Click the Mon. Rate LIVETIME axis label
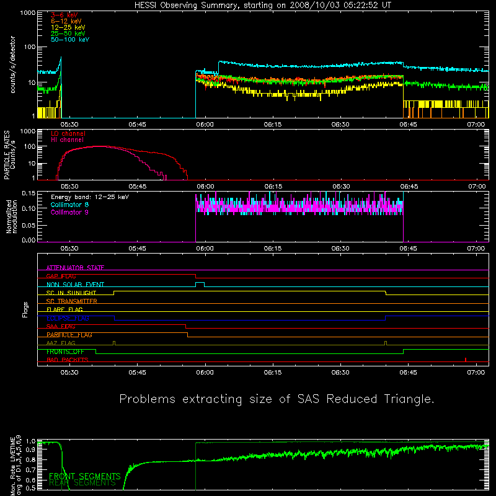The image size is (496, 496). pos(15,465)
